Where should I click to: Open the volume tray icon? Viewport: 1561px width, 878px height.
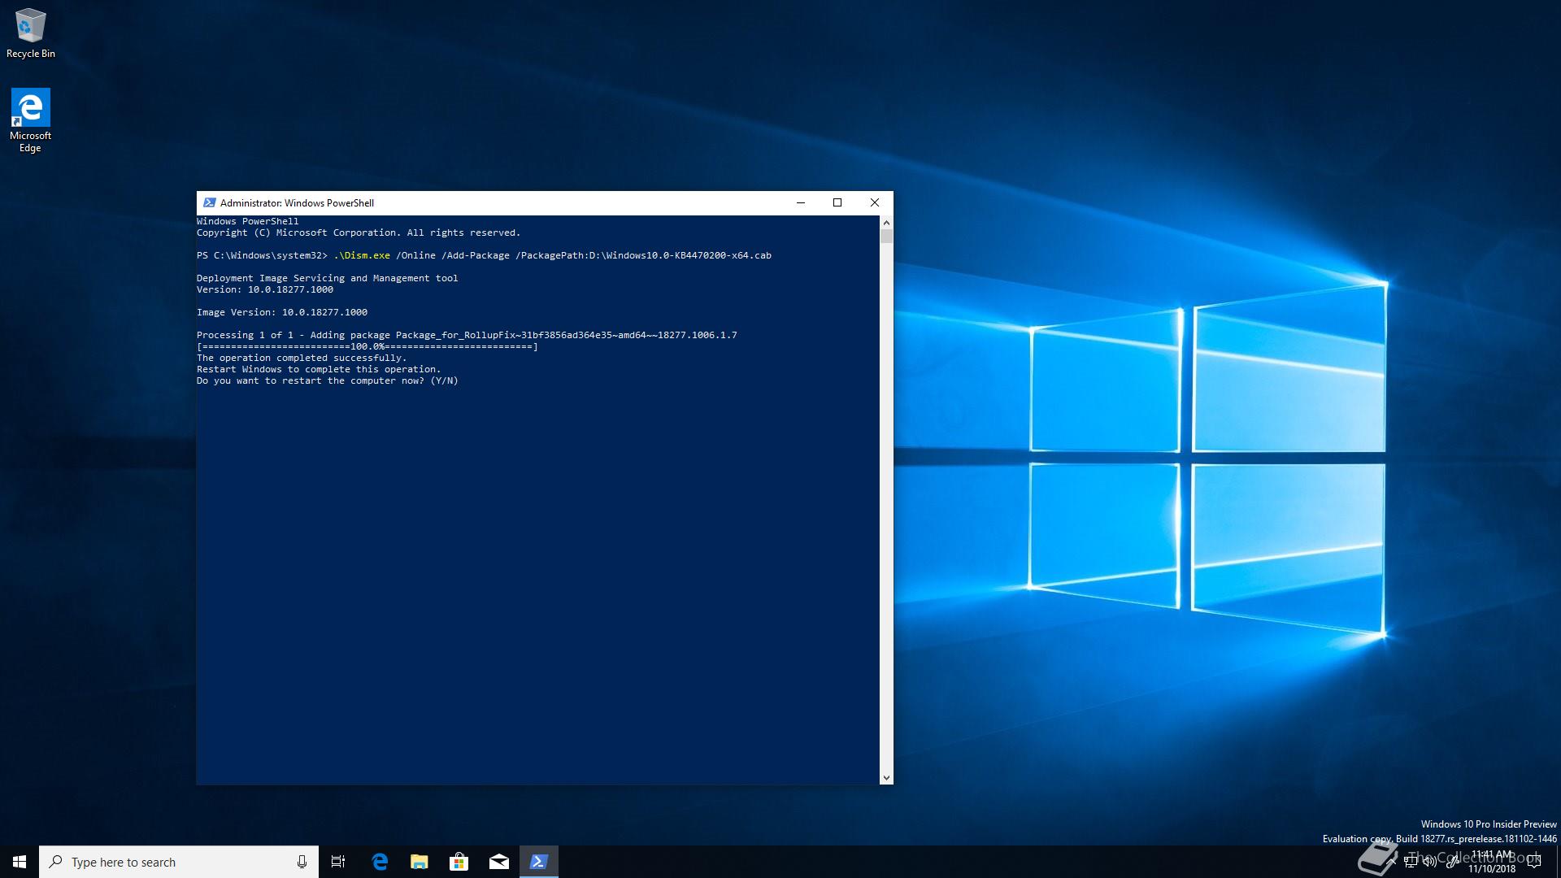pos(1430,862)
